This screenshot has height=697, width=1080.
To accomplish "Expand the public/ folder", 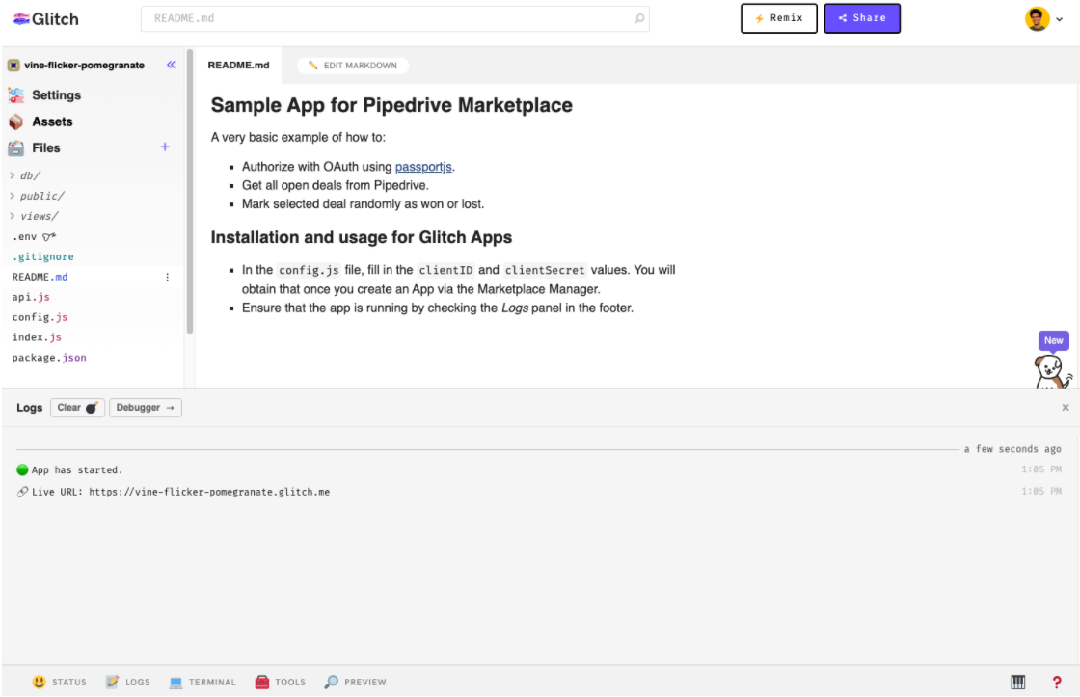I will coord(38,196).
